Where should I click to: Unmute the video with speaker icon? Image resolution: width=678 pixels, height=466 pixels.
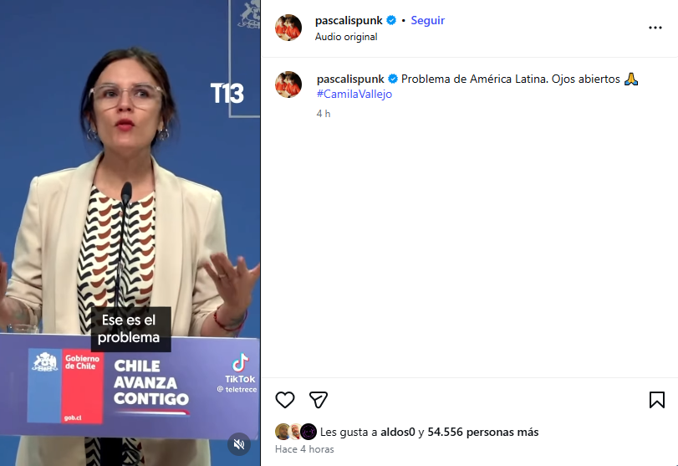click(239, 444)
